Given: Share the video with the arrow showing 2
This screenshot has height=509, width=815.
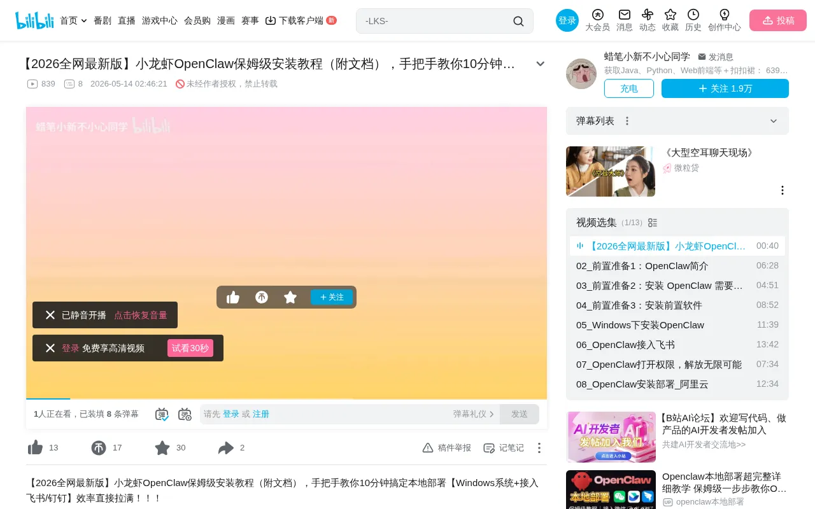Looking at the screenshot, I should pyautogui.click(x=226, y=448).
